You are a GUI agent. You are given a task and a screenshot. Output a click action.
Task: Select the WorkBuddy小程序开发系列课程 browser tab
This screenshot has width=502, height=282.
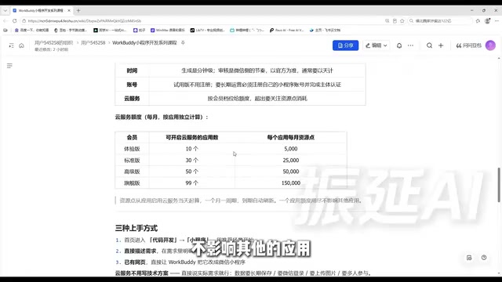coord(42,10)
